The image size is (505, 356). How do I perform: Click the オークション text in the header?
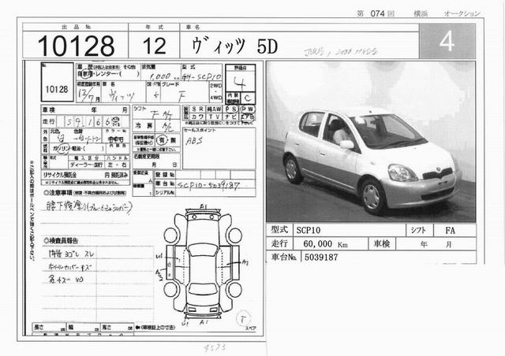(462, 13)
